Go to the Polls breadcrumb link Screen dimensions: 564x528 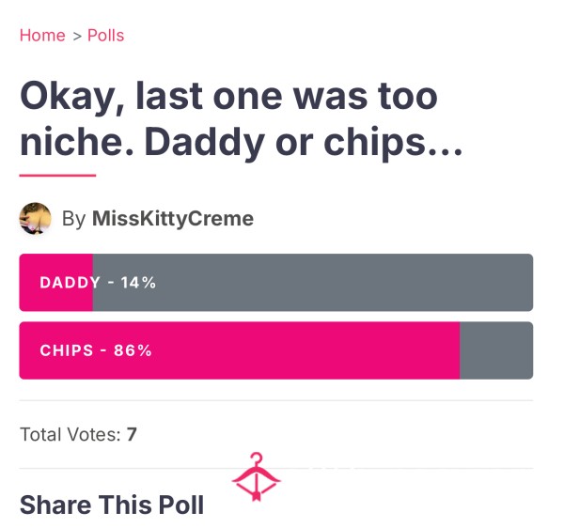pyautogui.click(x=105, y=36)
